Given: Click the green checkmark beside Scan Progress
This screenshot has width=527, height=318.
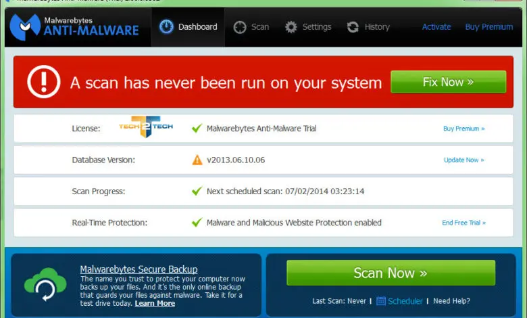Looking at the screenshot, I should point(197,191).
